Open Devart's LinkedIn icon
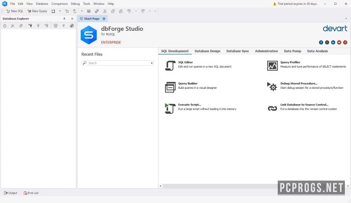 333,42
